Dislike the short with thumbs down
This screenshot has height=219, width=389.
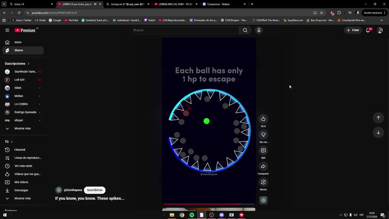click(263, 135)
